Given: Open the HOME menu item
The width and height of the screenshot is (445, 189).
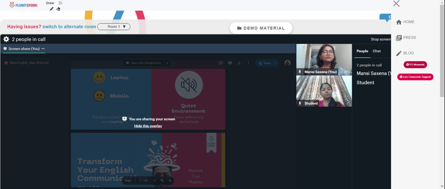Looking at the screenshot, I should pos(405,22).
